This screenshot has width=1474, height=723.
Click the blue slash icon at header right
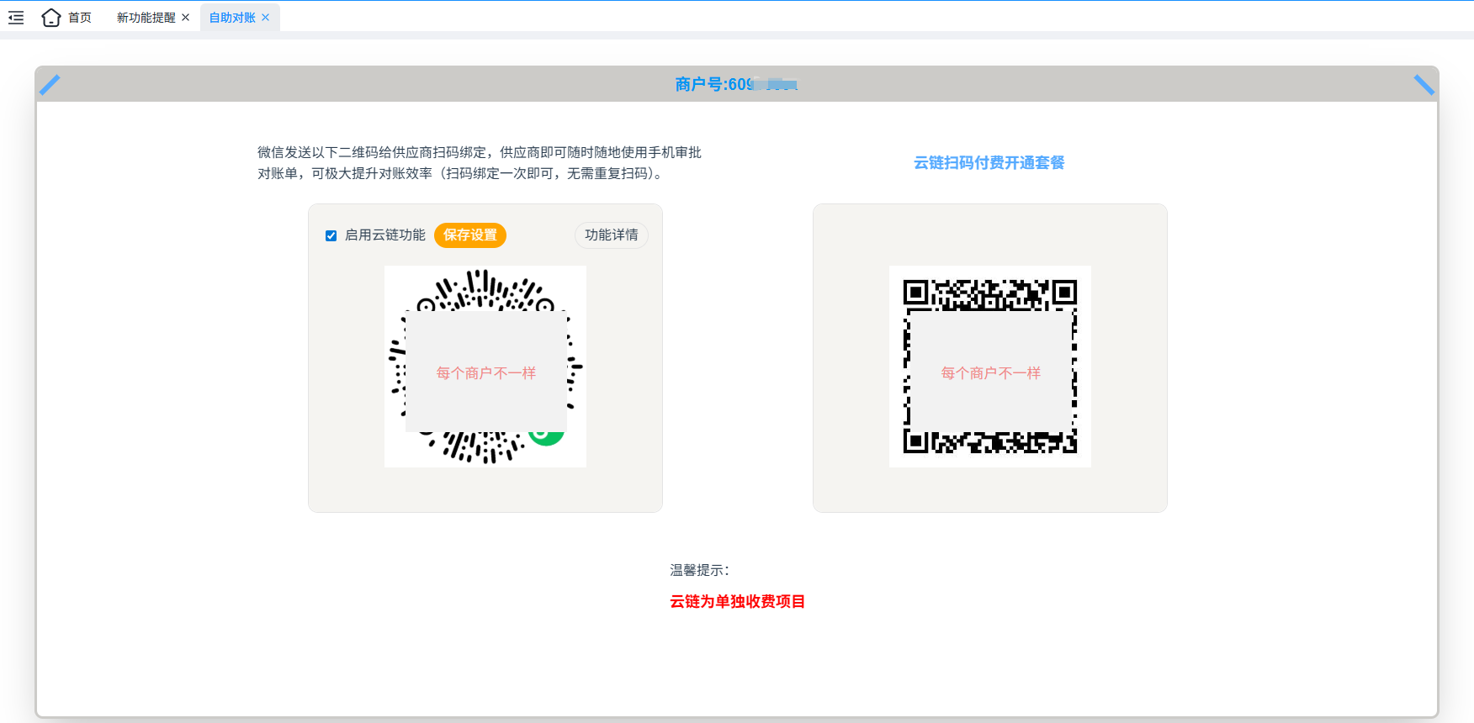pyautogui.click(x=1424, y=85)
